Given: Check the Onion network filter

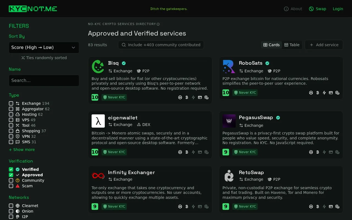Looking at the screenshot, I should click(11, 211).
